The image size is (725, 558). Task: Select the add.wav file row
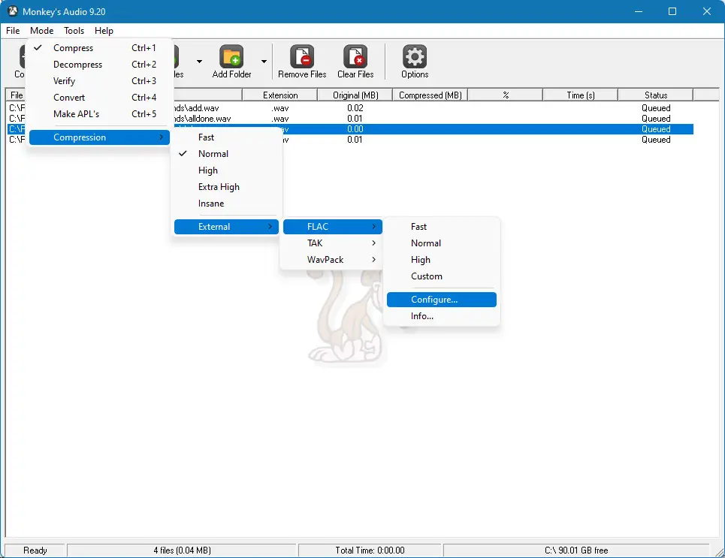[352, 108]
